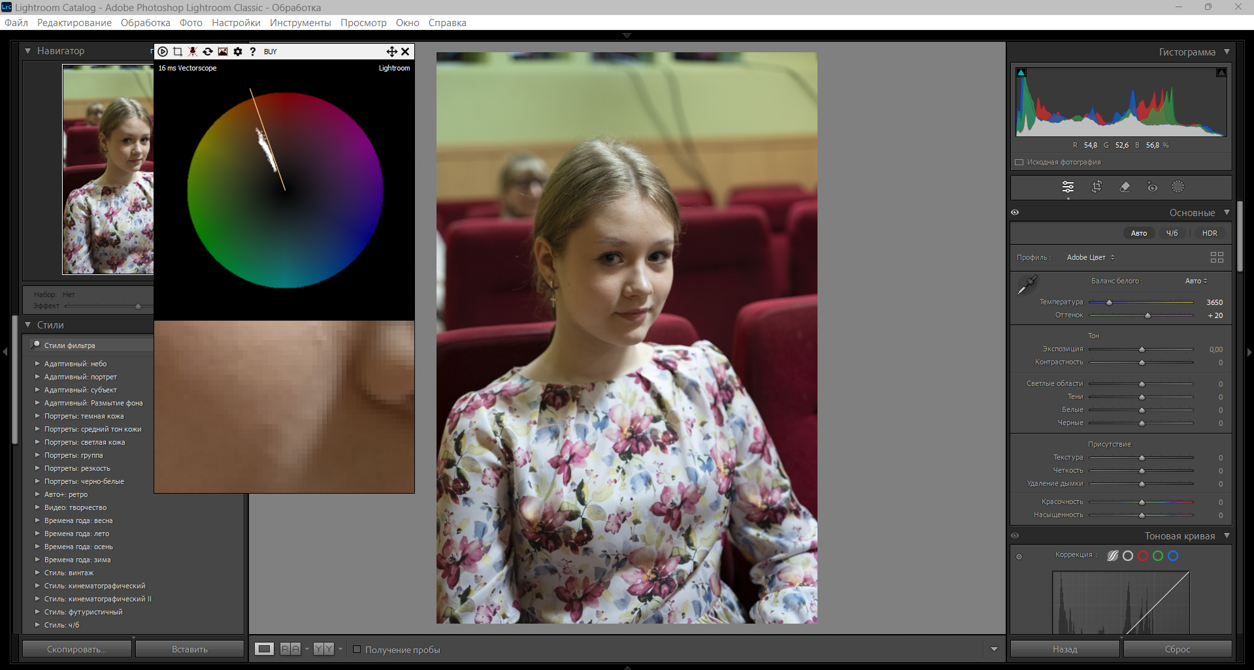Pick the white balance eyedropper tool

(x=1027, y=285)
